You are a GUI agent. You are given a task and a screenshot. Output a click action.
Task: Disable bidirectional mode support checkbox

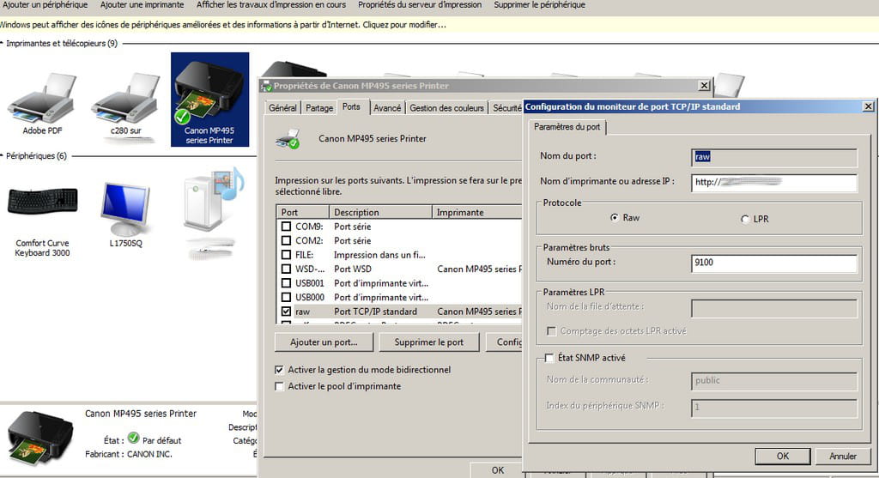pyautogui.click(x=279, y=370)
